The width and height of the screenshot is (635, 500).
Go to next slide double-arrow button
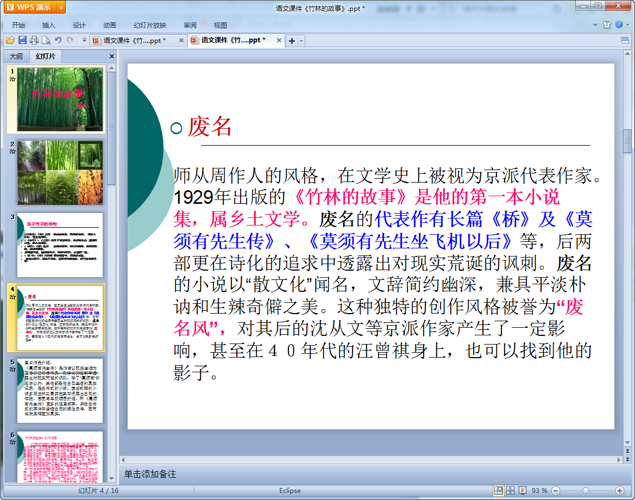[x=628, y=459]
